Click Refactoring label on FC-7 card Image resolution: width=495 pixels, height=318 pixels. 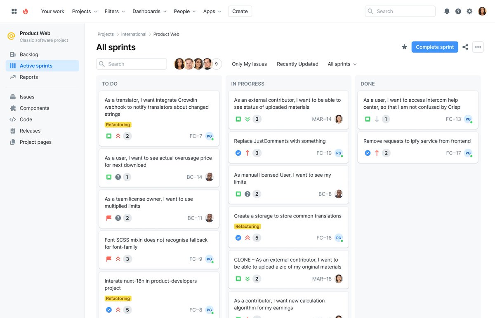[x=118, y=125]
